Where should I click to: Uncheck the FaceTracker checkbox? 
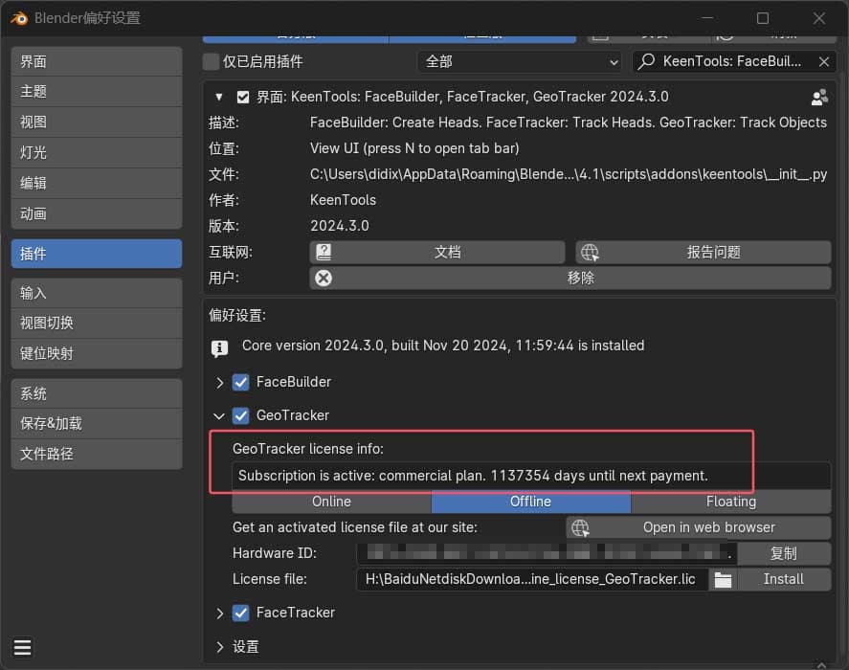pos(241,613)
